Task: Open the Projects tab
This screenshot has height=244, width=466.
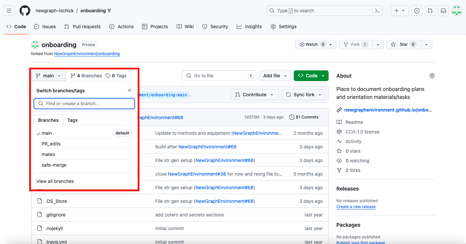Action: (155, 27)
